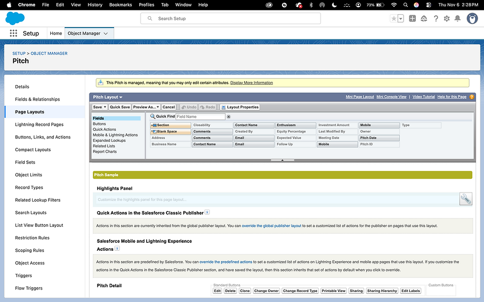Click the Printable View standard button
The width and height of the screenshot is (484, 302).
tap(333, 291)
